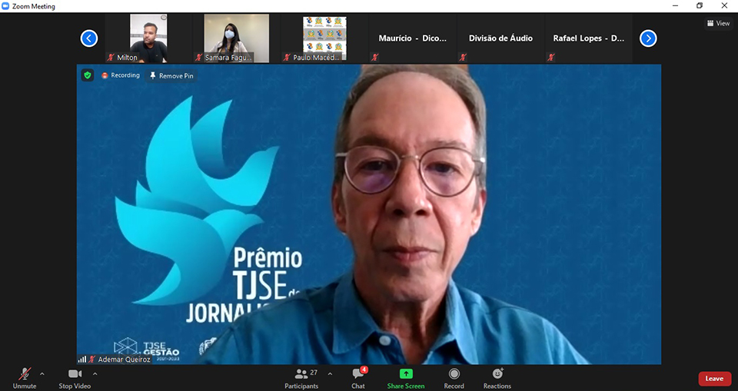Expand audio options arrow next to Unmute
The width and height of the screenshot is (738, 391).
click(x=42, y=374)
